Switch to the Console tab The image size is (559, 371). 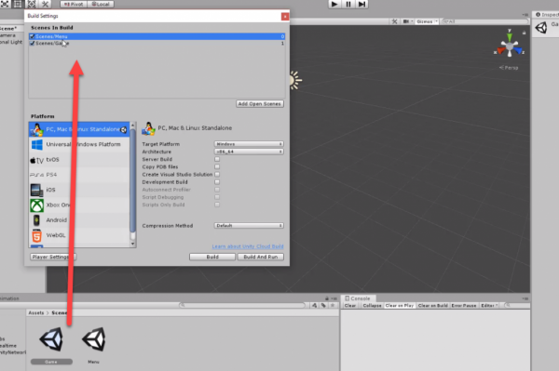coord(358,298)
